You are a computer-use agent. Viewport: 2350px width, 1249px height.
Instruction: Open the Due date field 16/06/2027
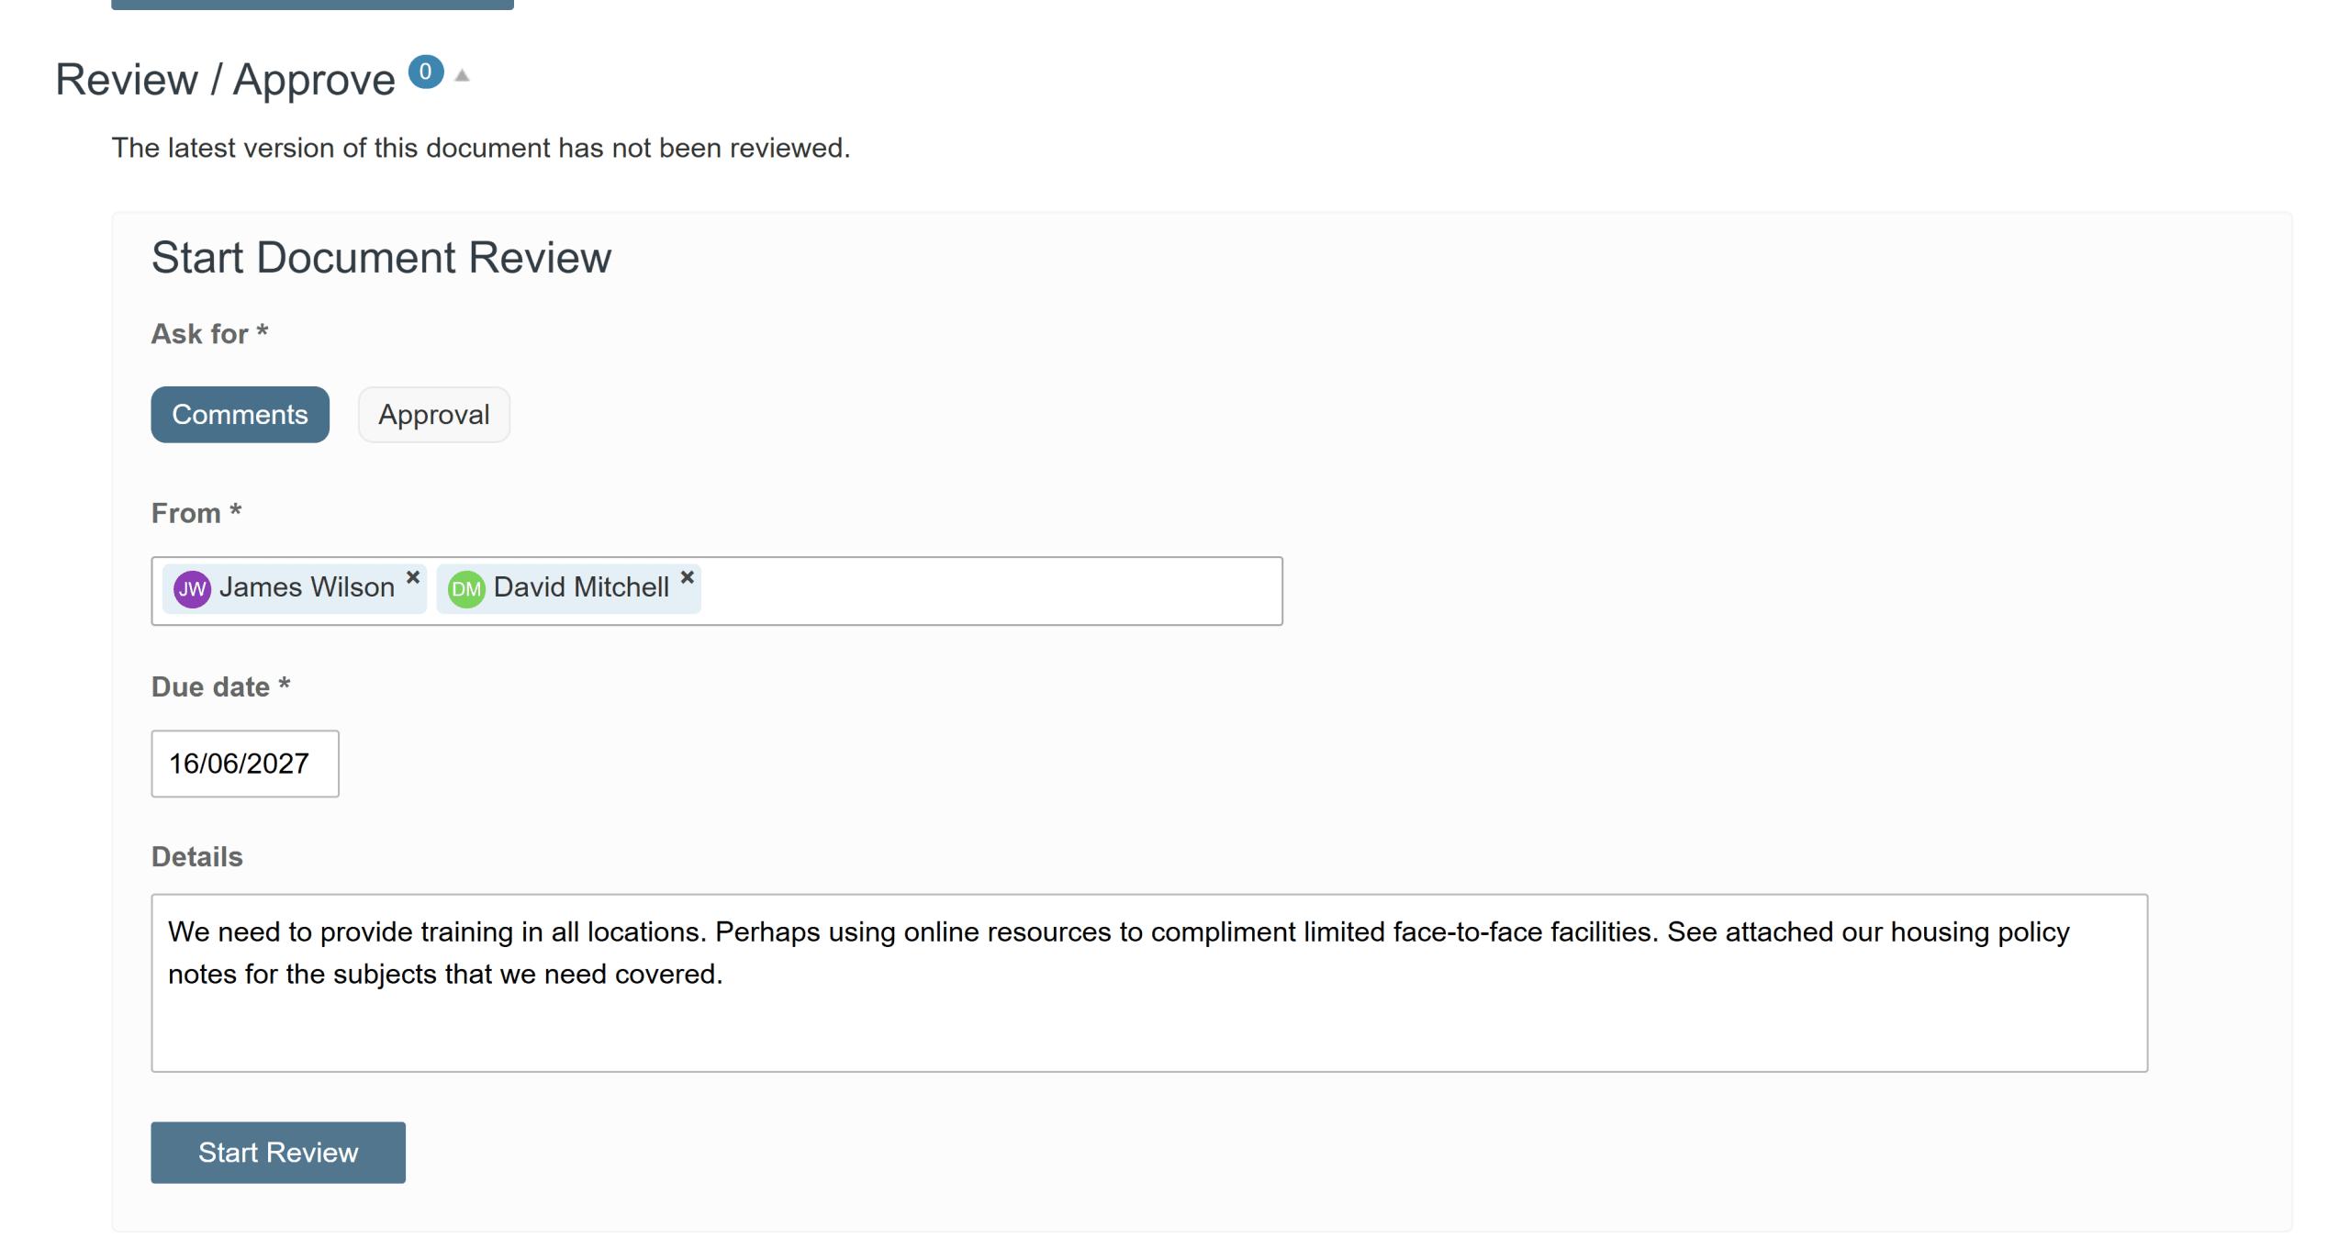click(x=245, y=764)
